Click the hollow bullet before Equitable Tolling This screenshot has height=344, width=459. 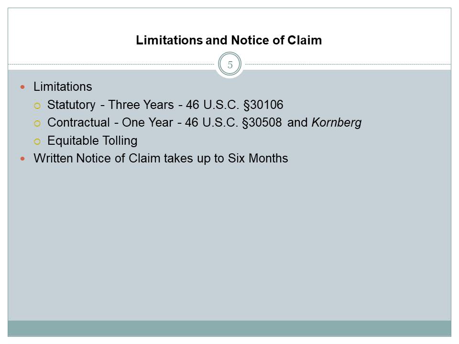(38, 141)
